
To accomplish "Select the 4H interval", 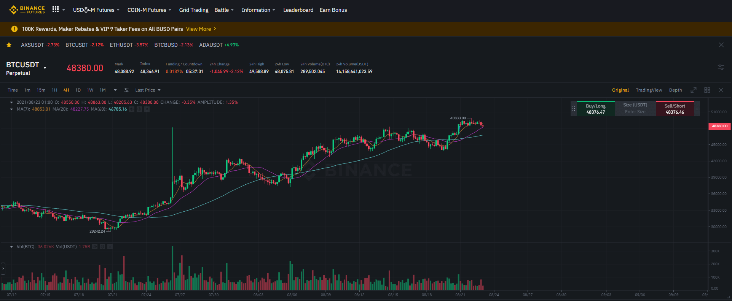I will 66,90.
